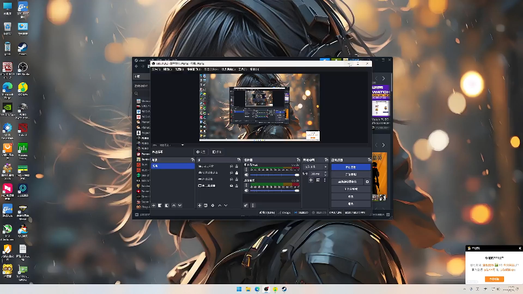The image size is (523, 294).
Task: Click the Exit button in Controls dock
Action: click(350, 203)
